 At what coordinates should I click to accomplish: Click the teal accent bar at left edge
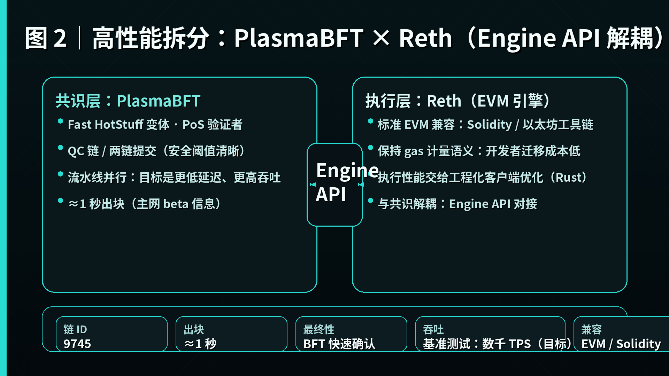click(3, 188)
